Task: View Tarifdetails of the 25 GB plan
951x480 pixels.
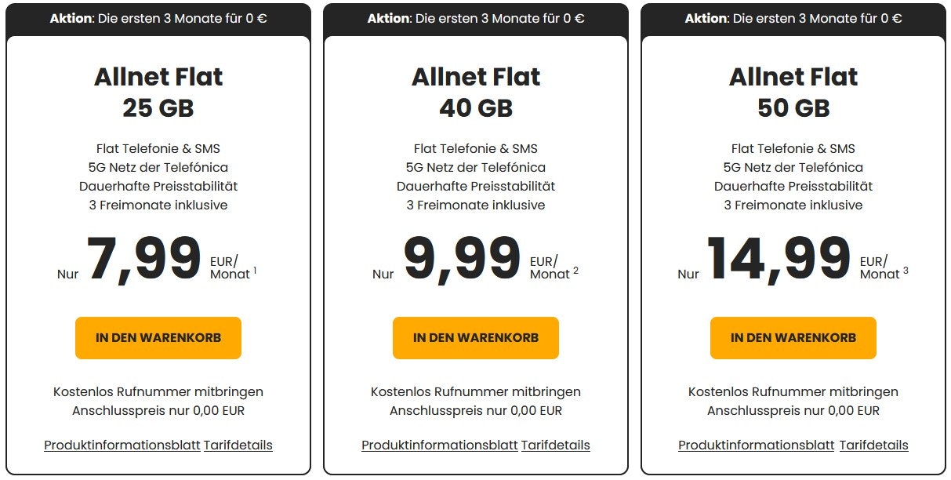Action: tap(238, 445)
